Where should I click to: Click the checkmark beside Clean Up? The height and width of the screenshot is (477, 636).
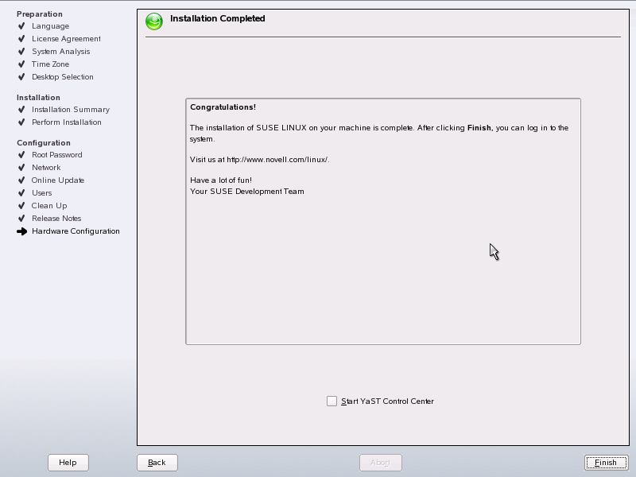[21, 206]
